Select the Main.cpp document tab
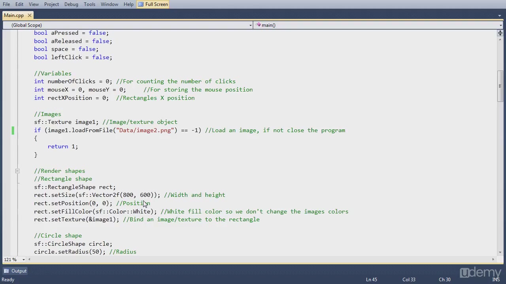The height and width of the screenshot is (284, 506). tap(14, 15)
